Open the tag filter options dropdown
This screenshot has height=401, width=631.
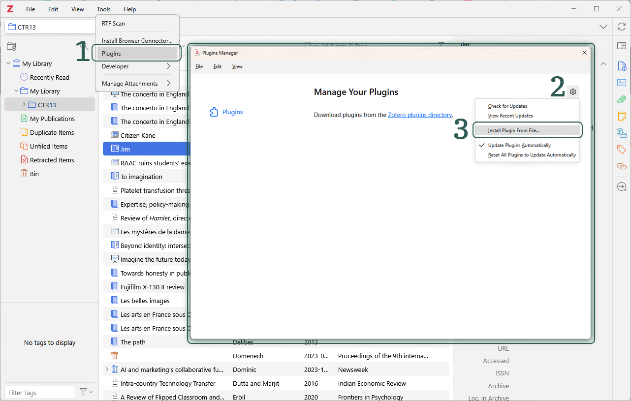(x=86, y=392)
